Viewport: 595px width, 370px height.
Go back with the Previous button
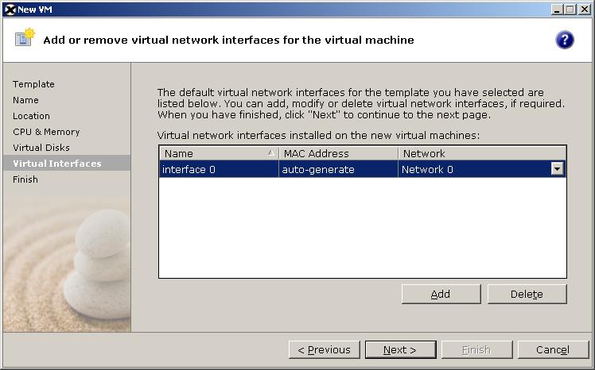324,349
